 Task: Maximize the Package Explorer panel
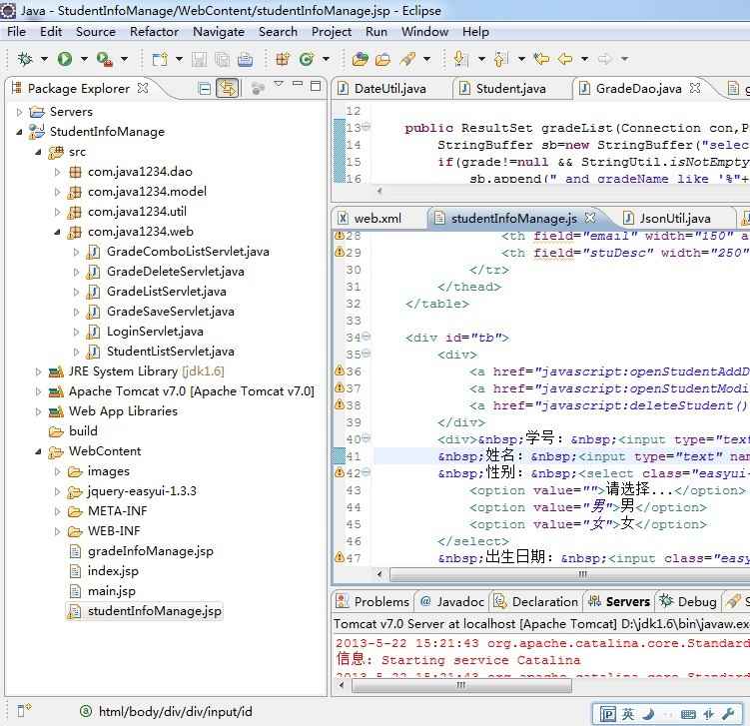(316, 86)
